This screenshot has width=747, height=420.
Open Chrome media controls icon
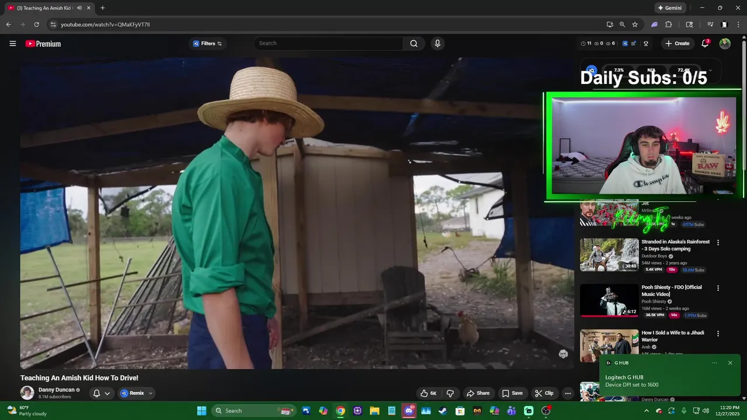pyautogui.click(x=710, y=24)
